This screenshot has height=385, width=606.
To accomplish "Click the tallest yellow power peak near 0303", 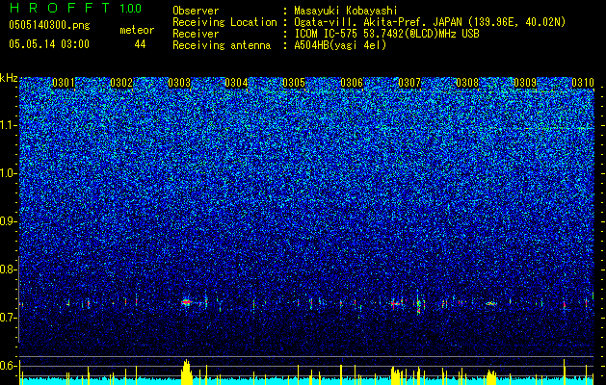I will (187, 372).
